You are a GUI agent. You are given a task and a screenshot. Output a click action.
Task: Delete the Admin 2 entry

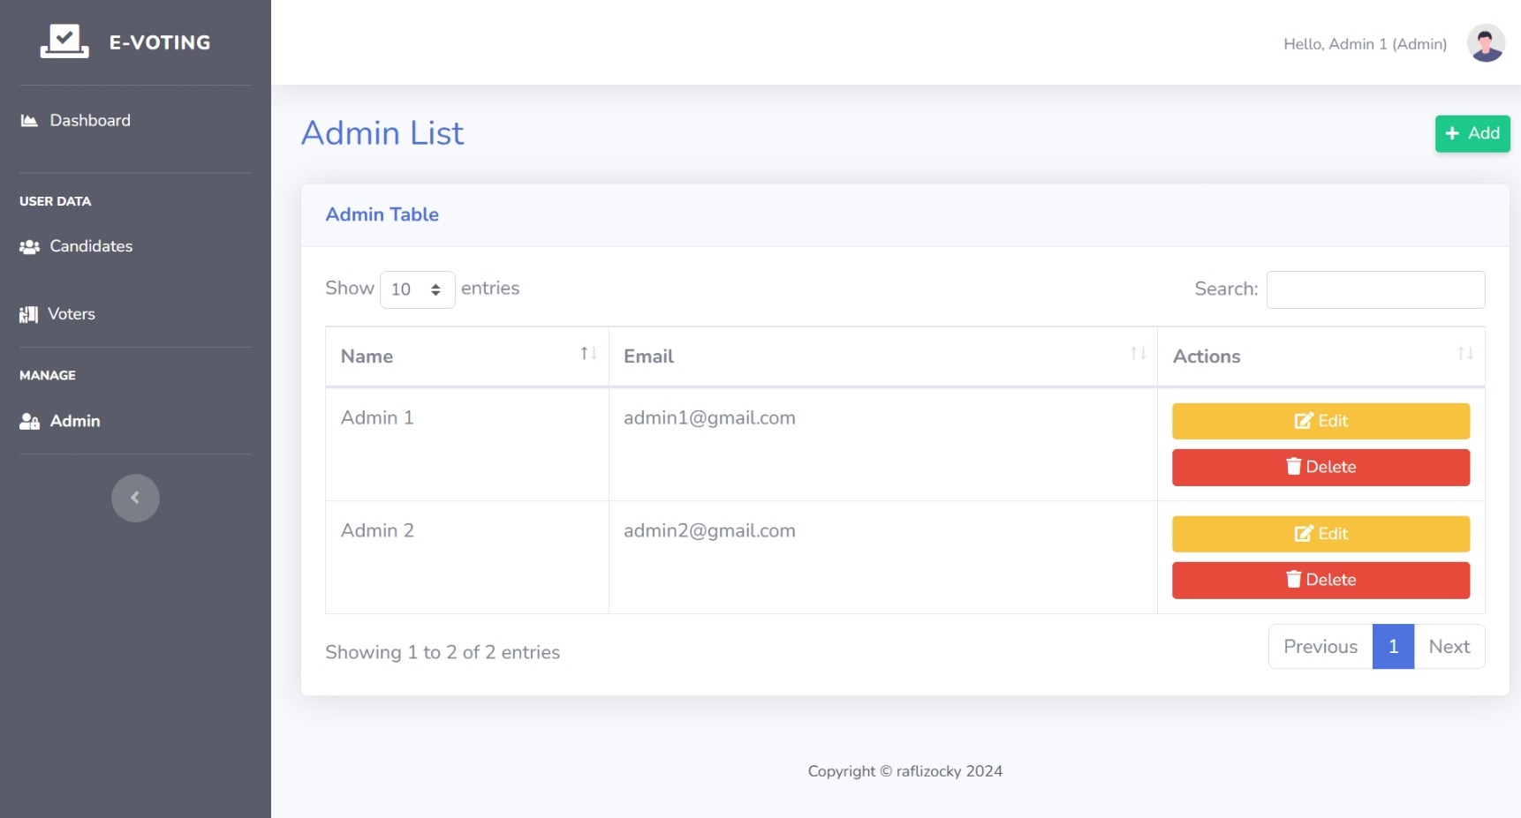1320,581
